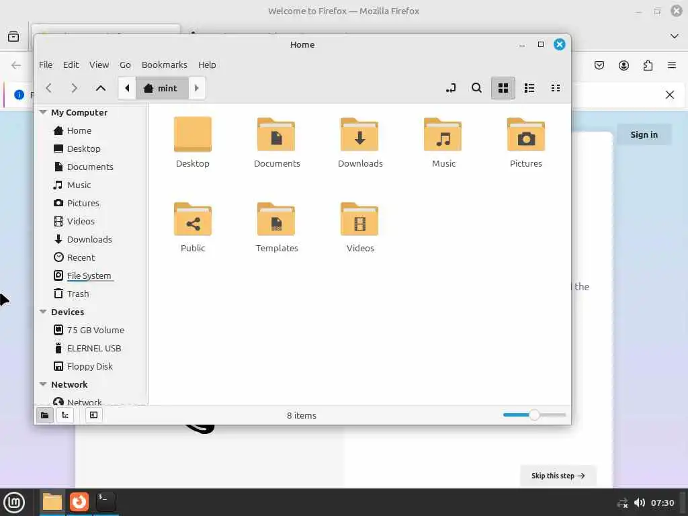Image resolution: width=688 pixels, height=516 pixels.
Task: Open the View menu
Action: [99, 64]
